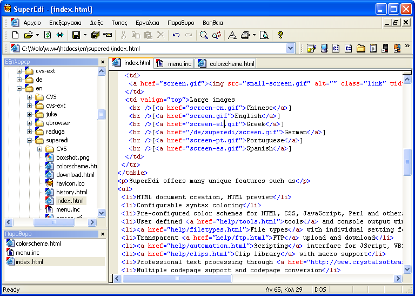Click the file path address field
This screenshot has height=296, width=415.
coord(153,49)
